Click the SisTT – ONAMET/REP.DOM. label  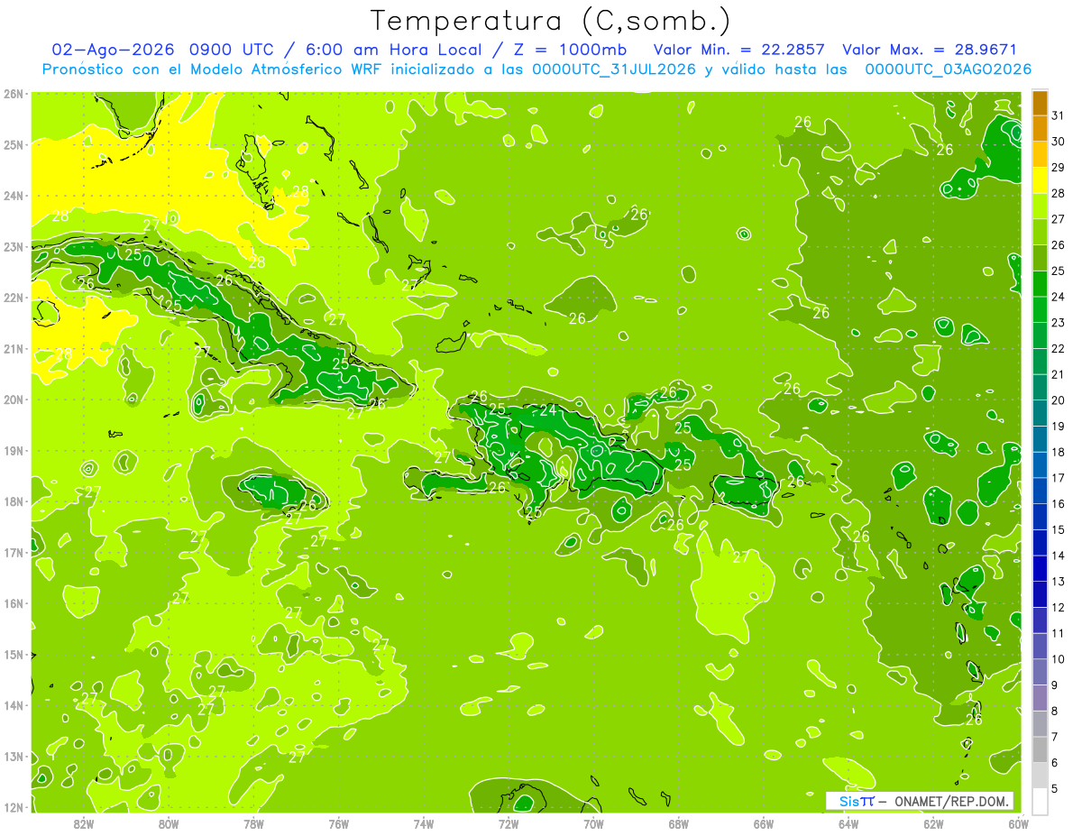pyautogui.click(x=920, y=801)
